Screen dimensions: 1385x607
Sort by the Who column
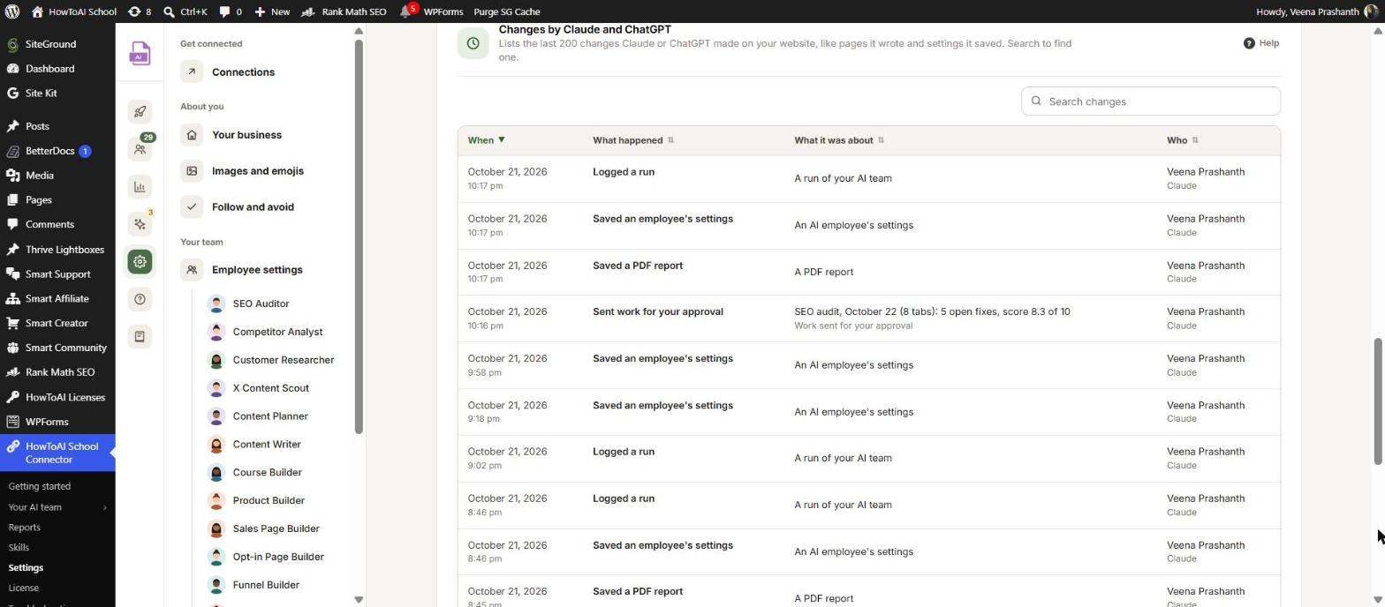point(1183,140)
